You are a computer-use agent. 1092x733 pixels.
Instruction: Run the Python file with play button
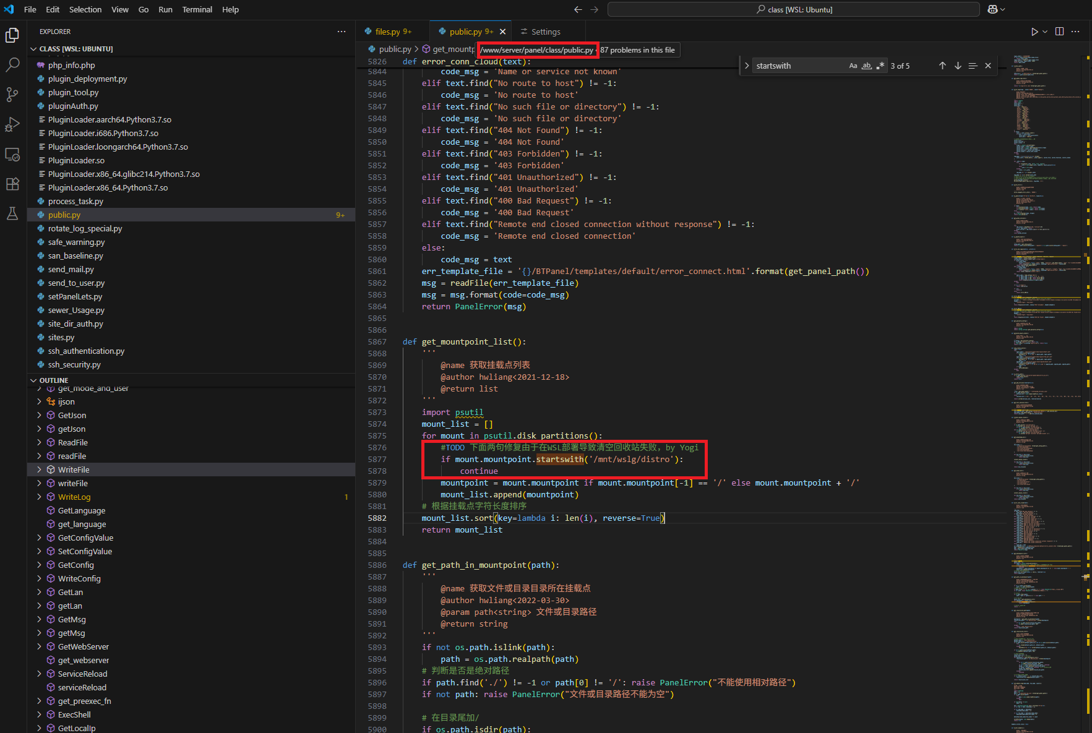click(x=1034, y=32)
